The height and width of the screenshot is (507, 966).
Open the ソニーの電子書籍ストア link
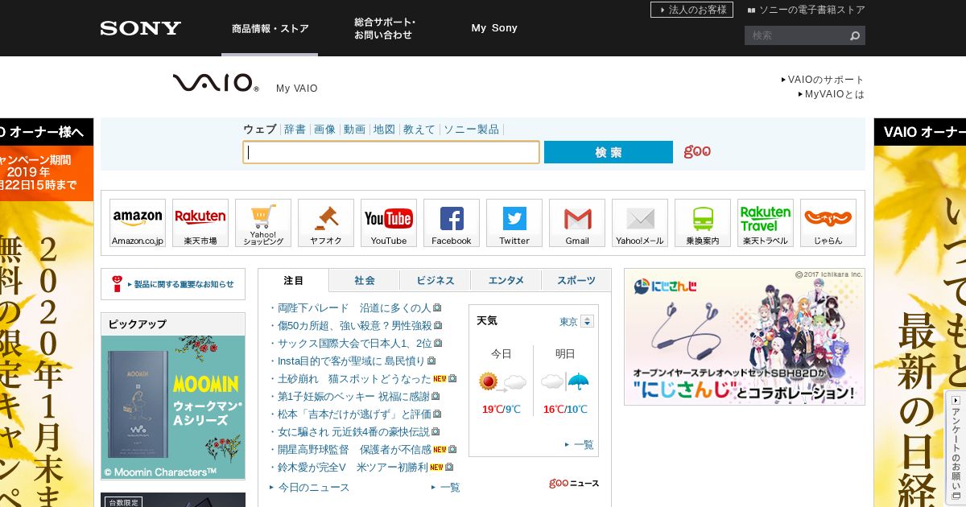click(807, 10)
